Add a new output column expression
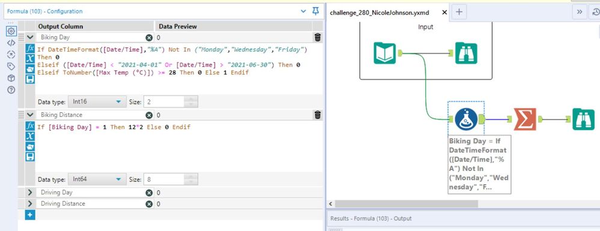This screenshot has height=231, width=600. (30, 215)
